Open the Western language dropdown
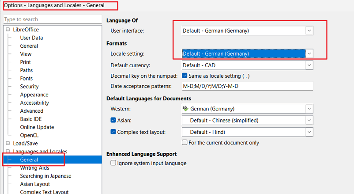 pyautogui.click(x=309, y=109)
